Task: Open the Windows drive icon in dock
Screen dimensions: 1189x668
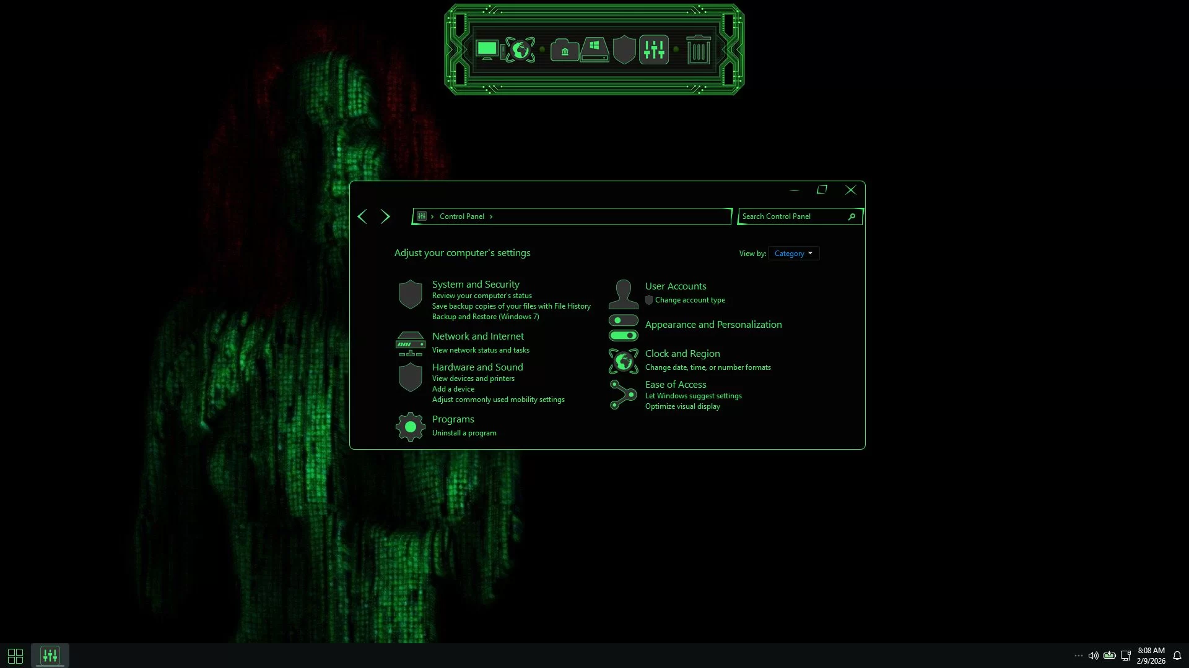Action: pos(594,49)
